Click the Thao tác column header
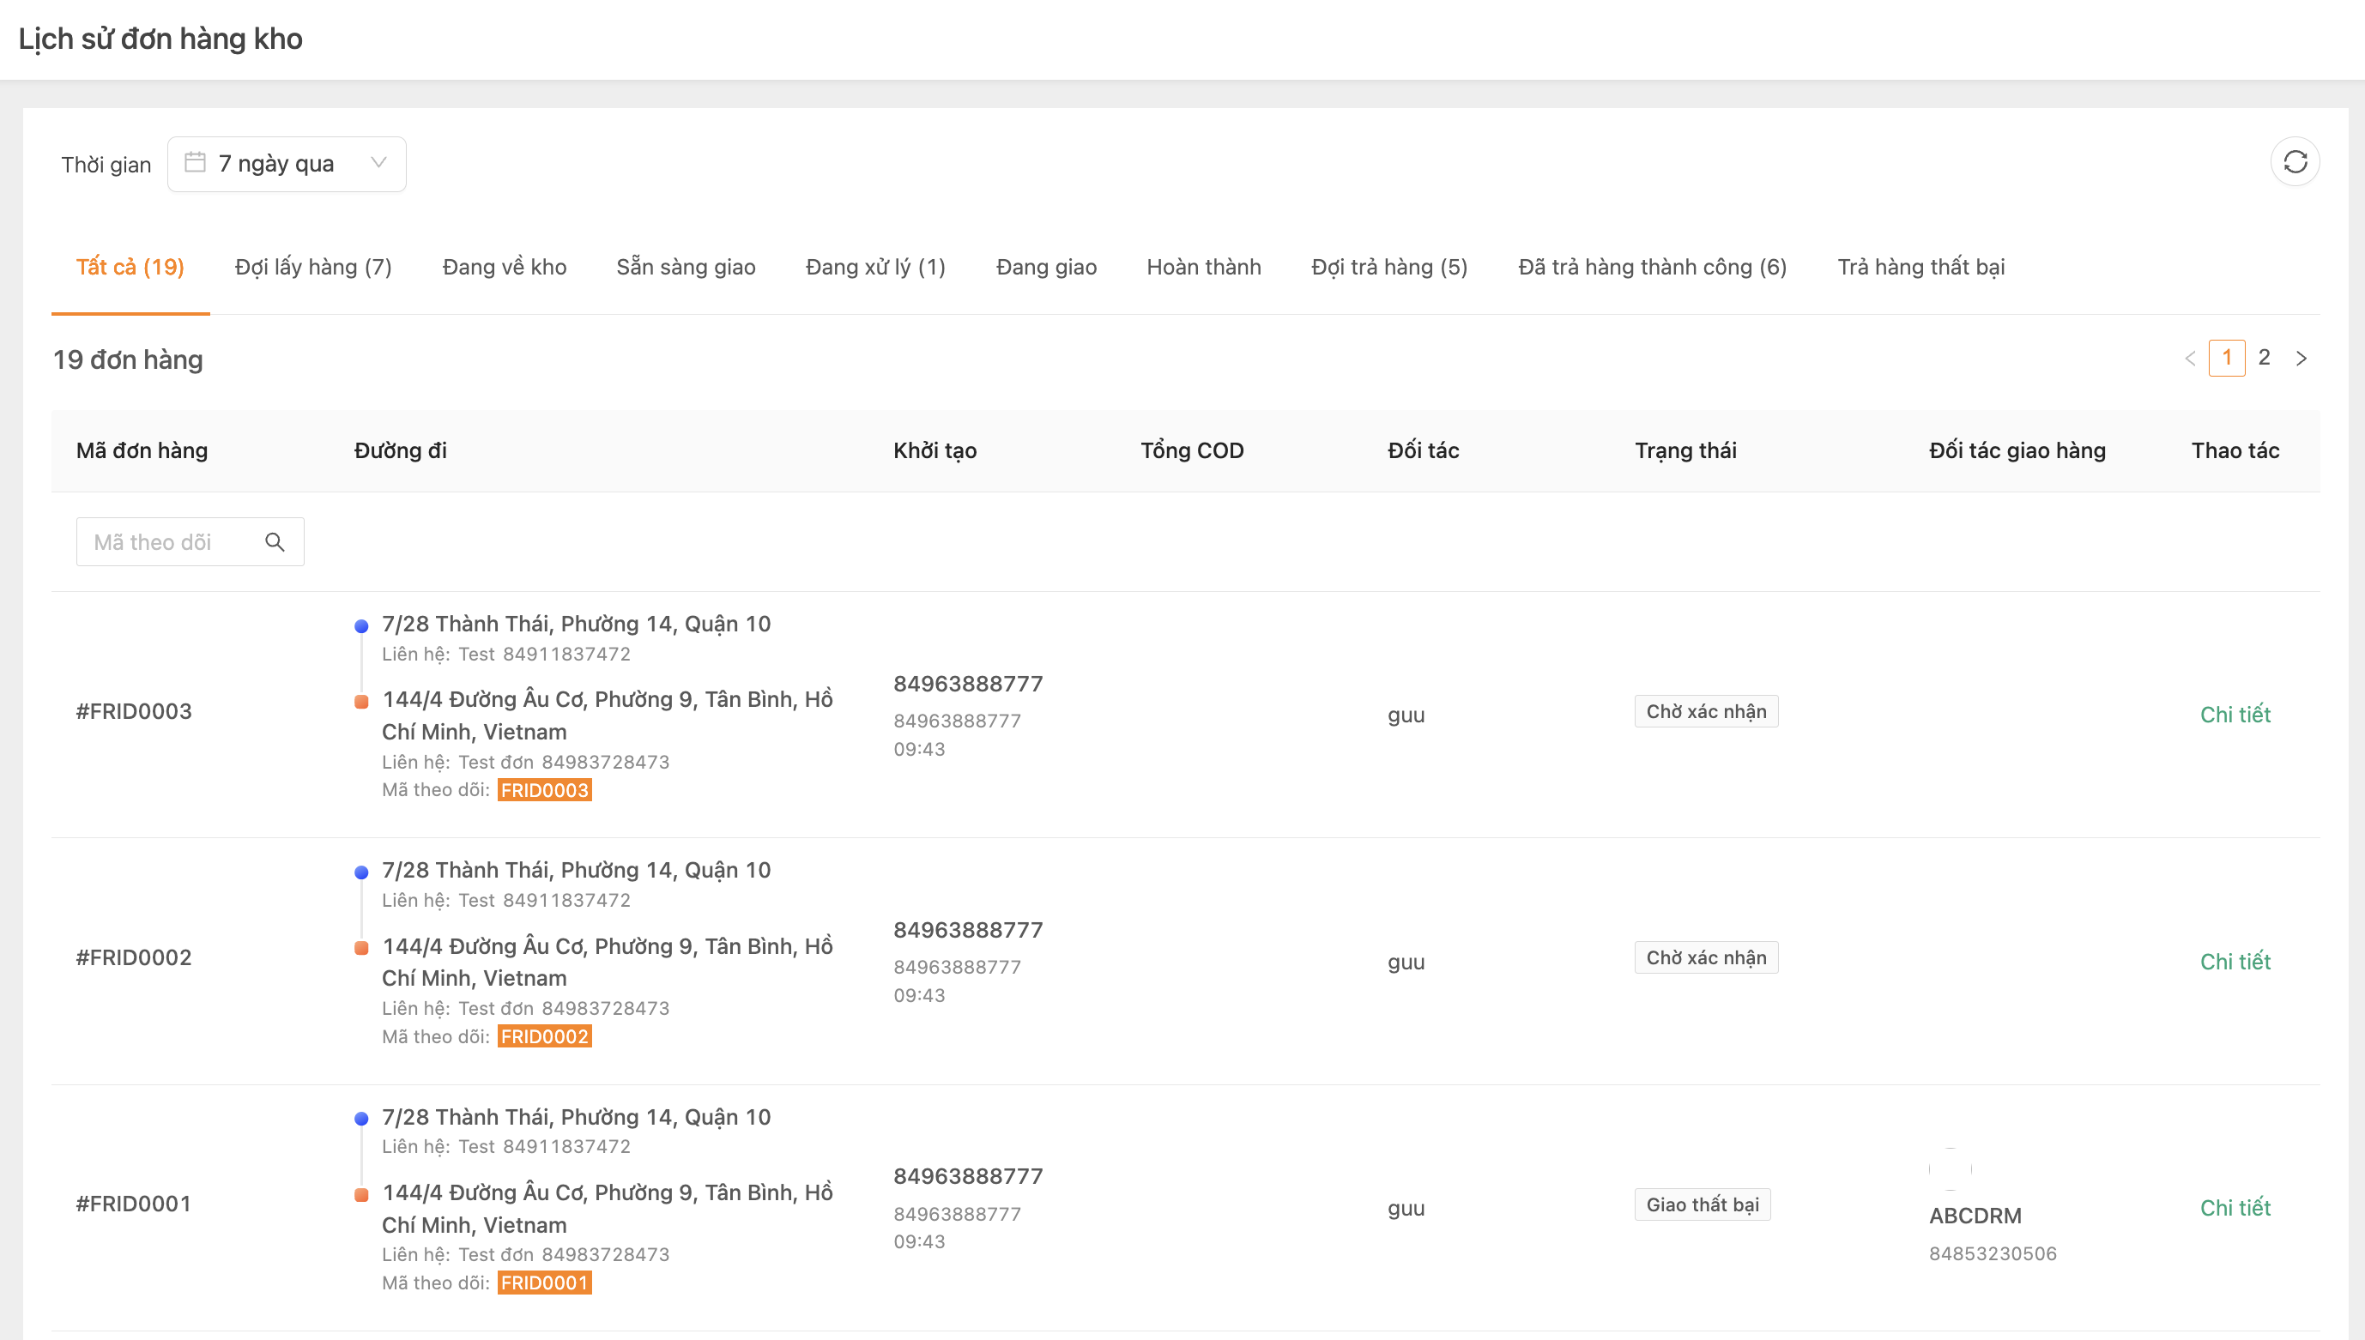This screenshot has width=2365, height=1340. 2235,451
